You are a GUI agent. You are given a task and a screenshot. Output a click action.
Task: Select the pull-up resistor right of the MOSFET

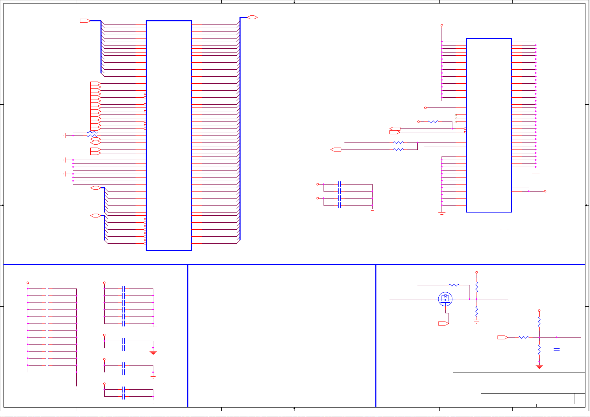point(477,287)
